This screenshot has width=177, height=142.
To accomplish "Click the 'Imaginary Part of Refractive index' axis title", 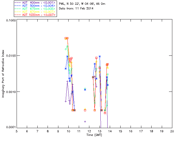I will pos(3,73).
